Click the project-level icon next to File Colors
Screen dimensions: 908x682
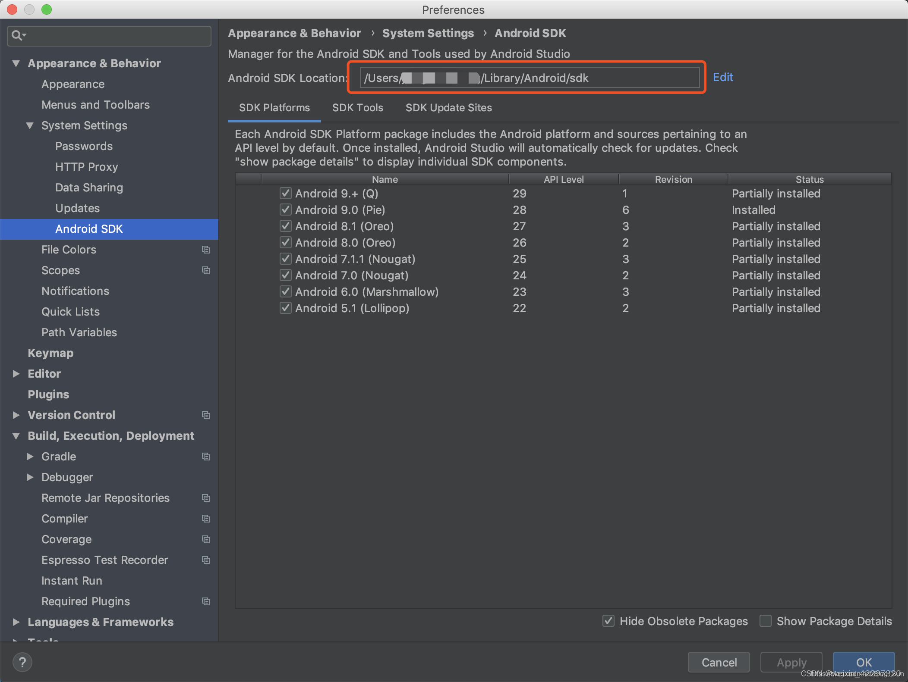point(206,250)
